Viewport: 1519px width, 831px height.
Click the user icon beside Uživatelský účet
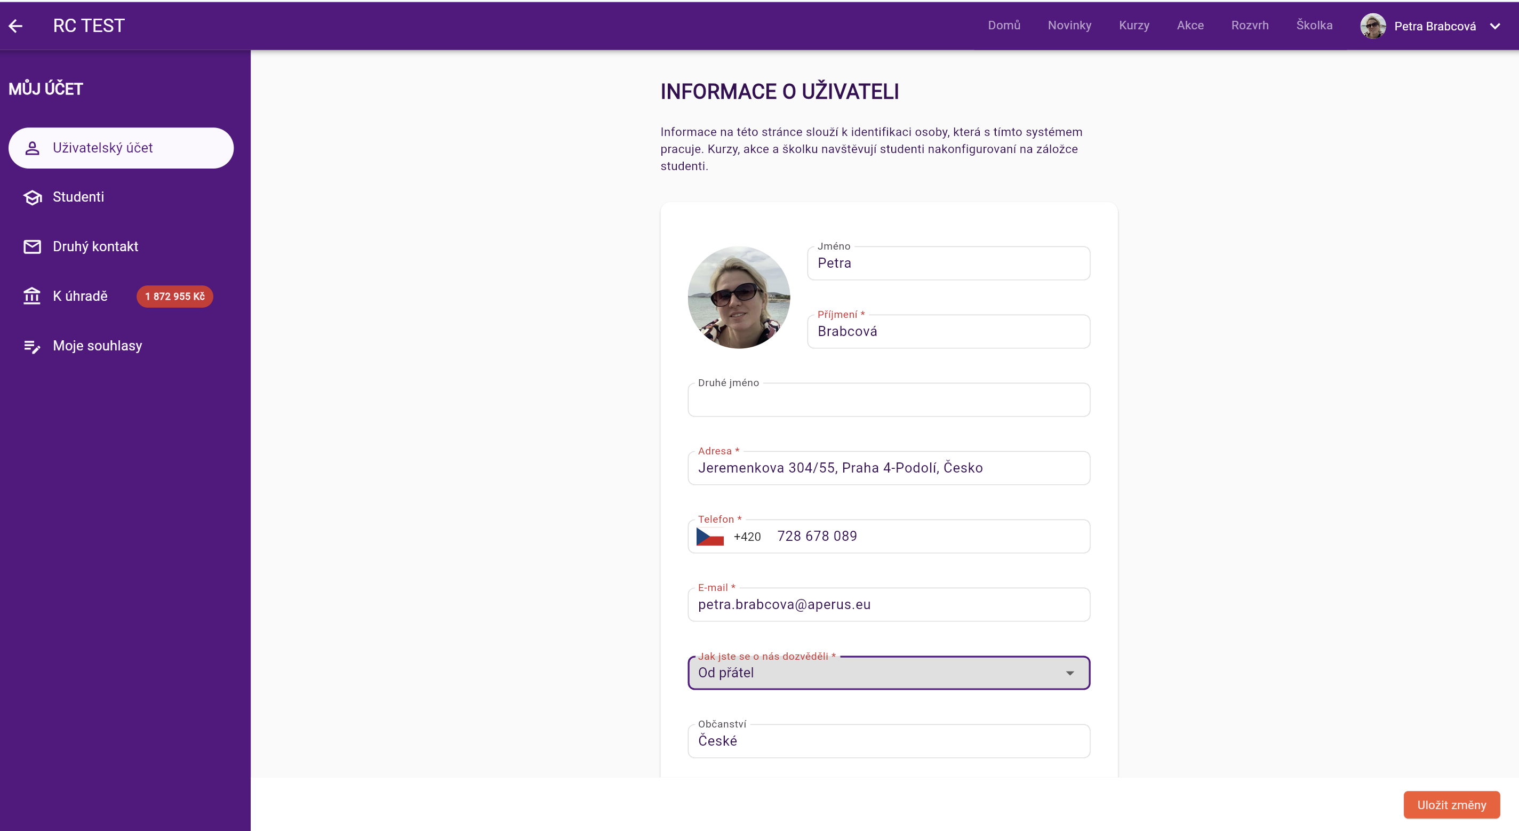(33, 148)
